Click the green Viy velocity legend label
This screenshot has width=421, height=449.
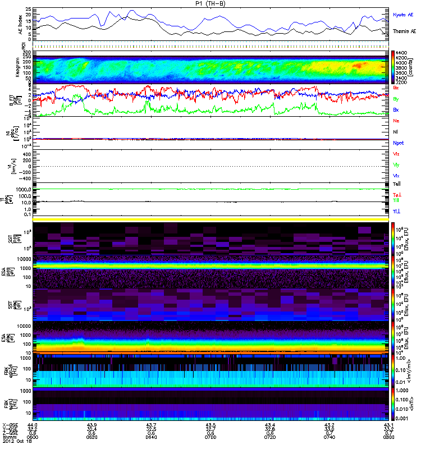396,164
